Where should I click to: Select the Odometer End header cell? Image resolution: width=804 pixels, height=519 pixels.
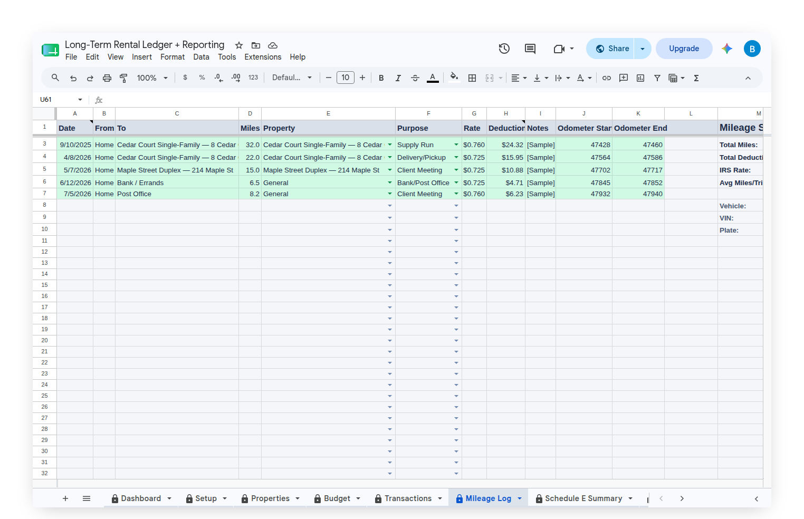tap(638, 128)
